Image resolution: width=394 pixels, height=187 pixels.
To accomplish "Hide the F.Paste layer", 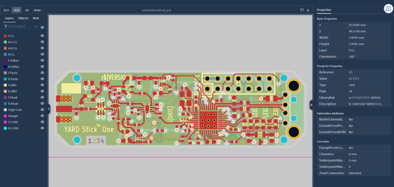I will point(42,73).
